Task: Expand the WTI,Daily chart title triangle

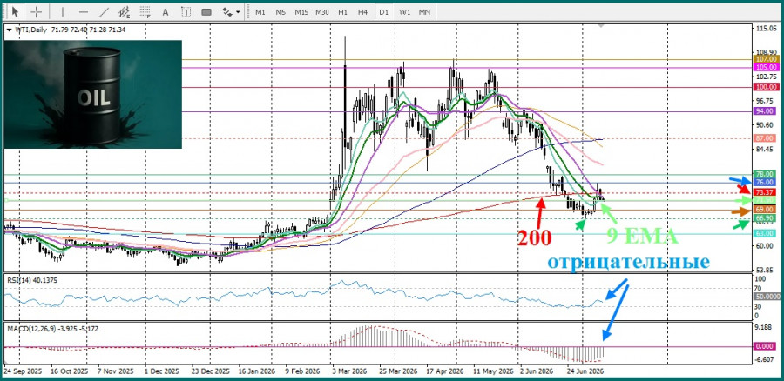Action: [x=9, y=30]
